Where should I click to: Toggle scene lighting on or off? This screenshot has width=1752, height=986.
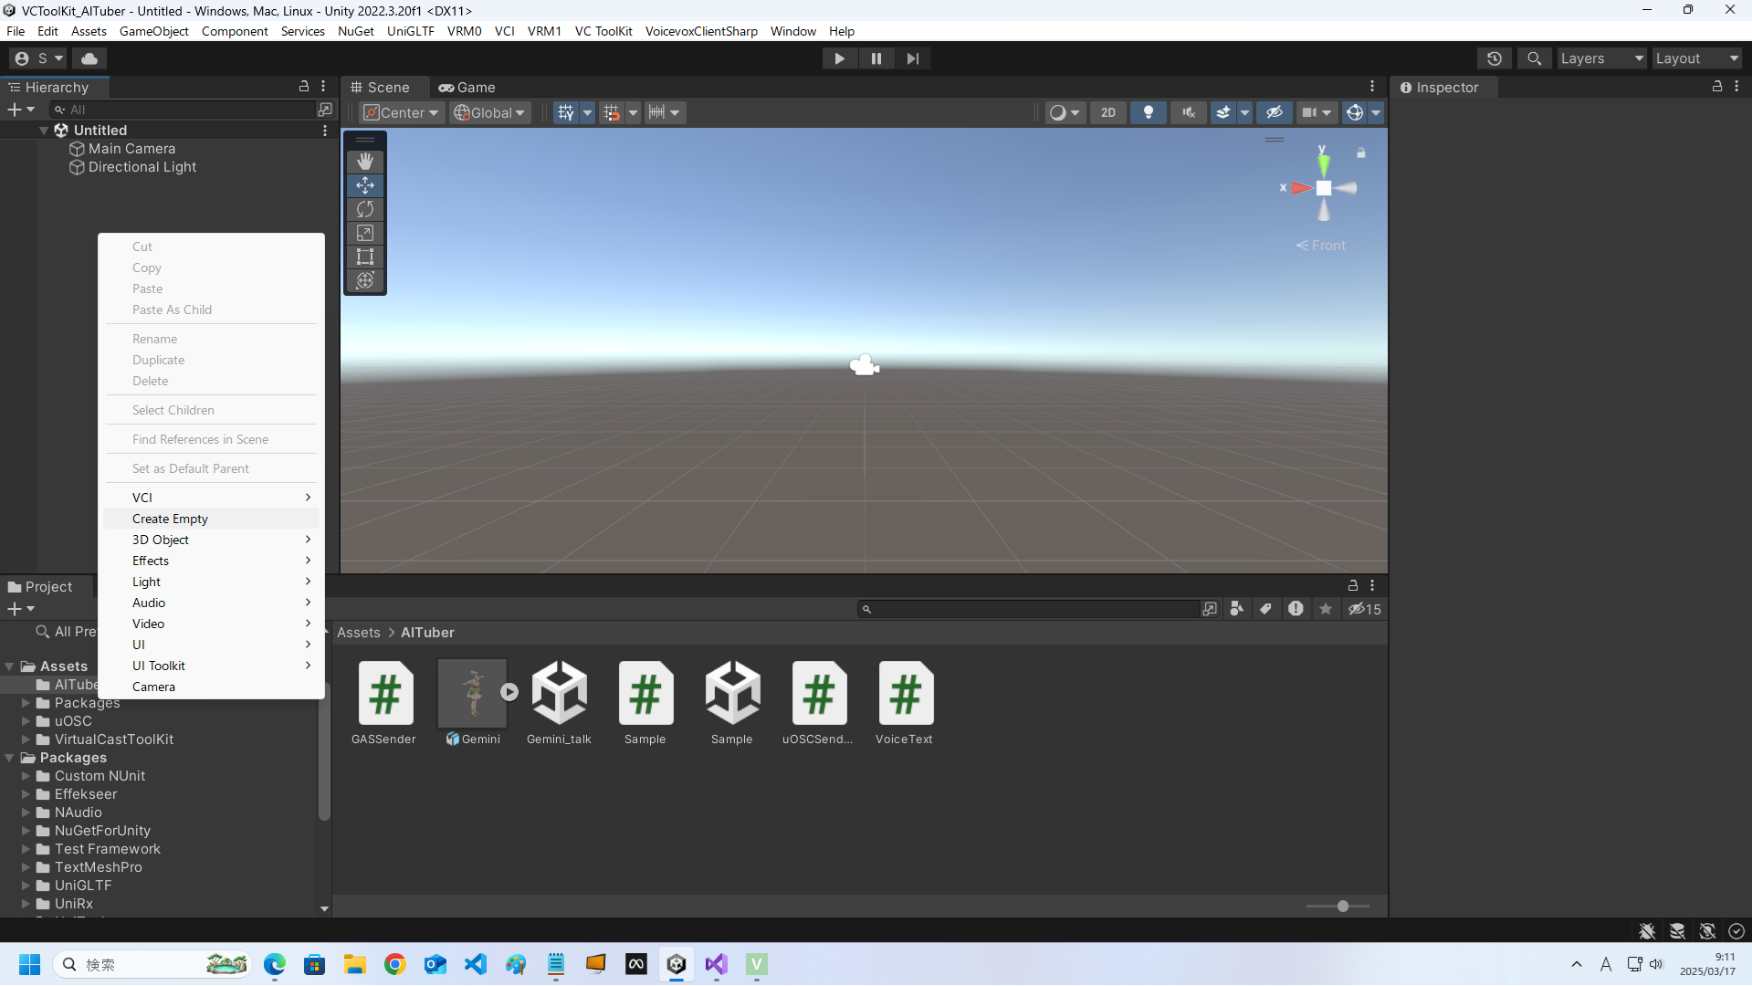coord(1149,112)
